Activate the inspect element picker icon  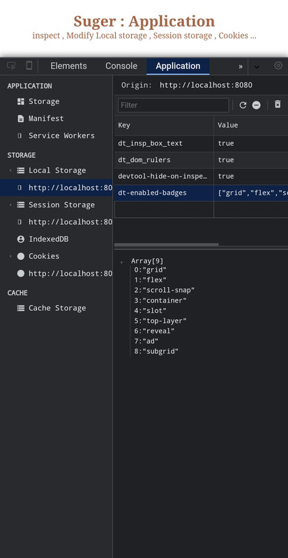click(x=11, y=66)
